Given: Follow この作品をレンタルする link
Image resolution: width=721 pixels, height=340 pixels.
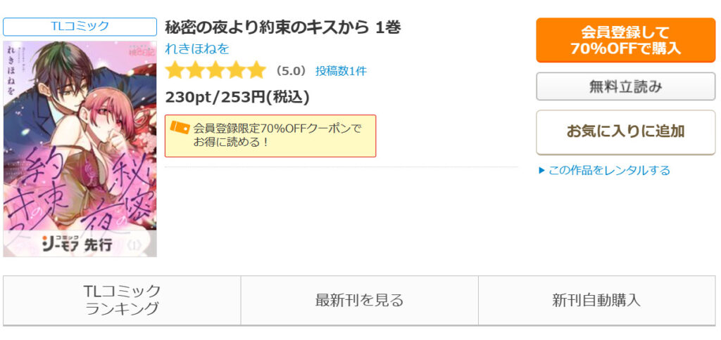Looking at the screenshot, I should (x=609, y=171).
